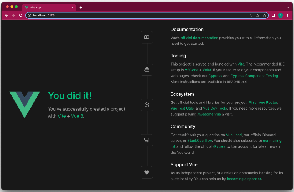Open the Vue Test Utils link
The image size is (294, 192).
[182, 108]
